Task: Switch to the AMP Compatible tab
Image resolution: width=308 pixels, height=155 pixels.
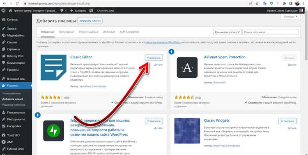Action: coord(129,32)
